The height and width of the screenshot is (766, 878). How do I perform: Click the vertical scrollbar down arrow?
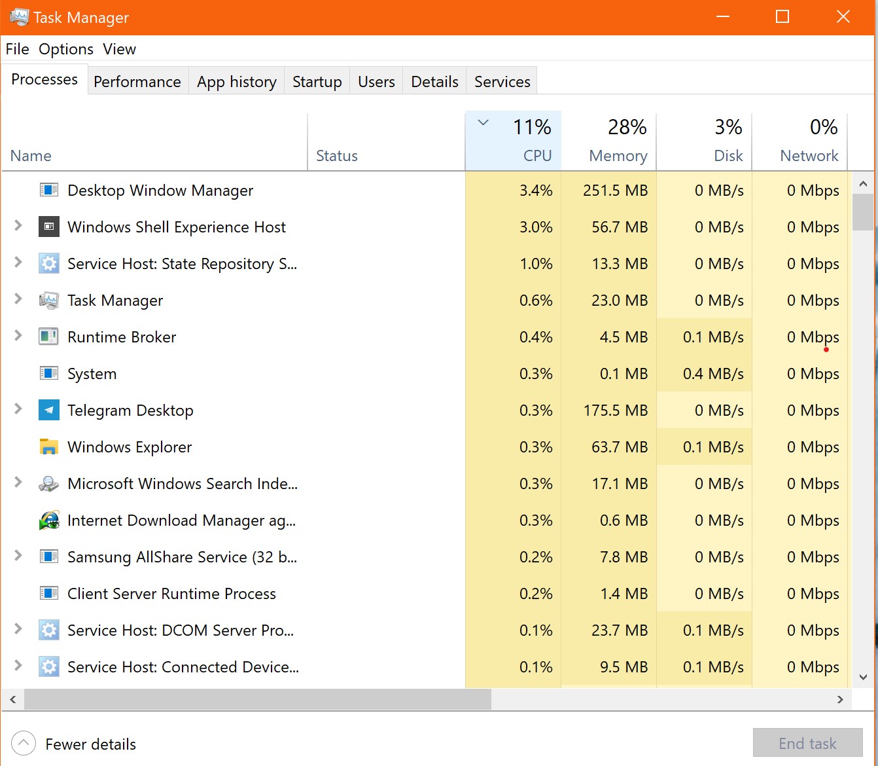click(x=863, y=678)
